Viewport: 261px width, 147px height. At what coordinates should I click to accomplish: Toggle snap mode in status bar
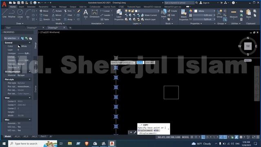(x=196, y=137)
